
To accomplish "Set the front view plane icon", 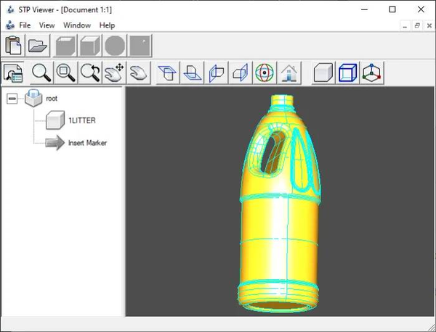I will point(216,73).
